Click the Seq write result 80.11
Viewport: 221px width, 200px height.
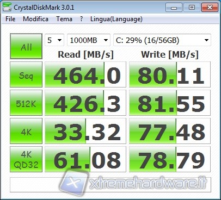(x=170, y=74)
